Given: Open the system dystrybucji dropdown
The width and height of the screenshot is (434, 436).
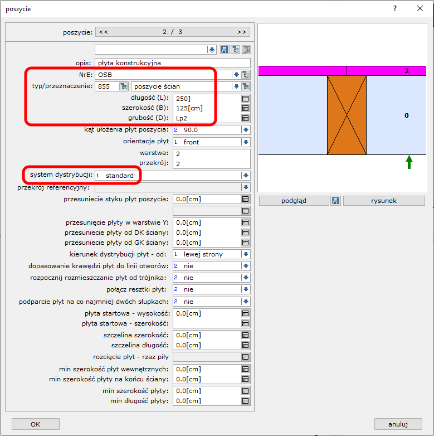Looking at the screenshot, I should (245, 176).
